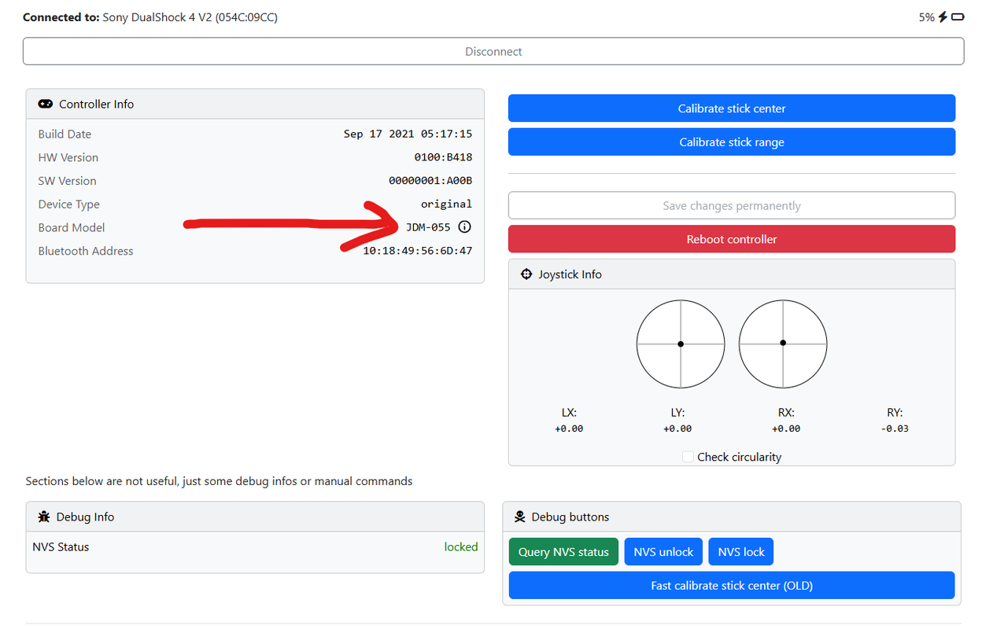The height and width of the screenshot is (629, 982).
Task: Click Reboot controller button
Action: pyautogui.click(x=732, y=239)
